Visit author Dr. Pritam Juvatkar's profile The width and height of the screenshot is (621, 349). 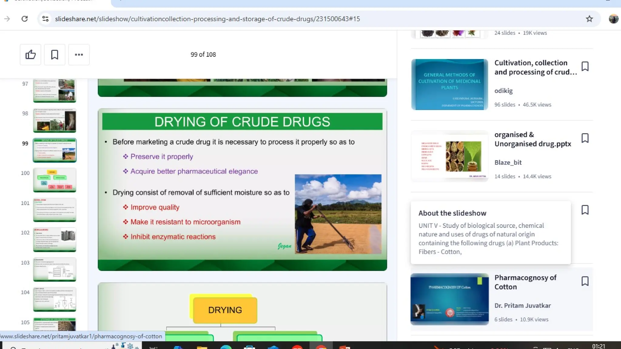coord(522,305)
